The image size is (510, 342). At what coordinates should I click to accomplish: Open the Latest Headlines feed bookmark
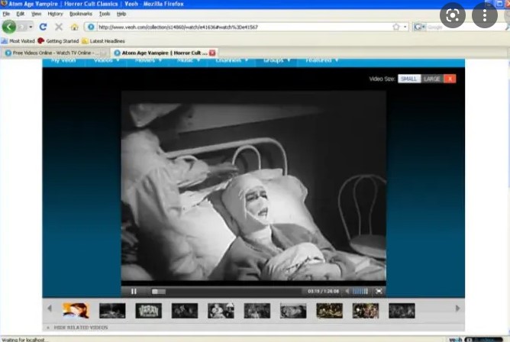[103, 41]
